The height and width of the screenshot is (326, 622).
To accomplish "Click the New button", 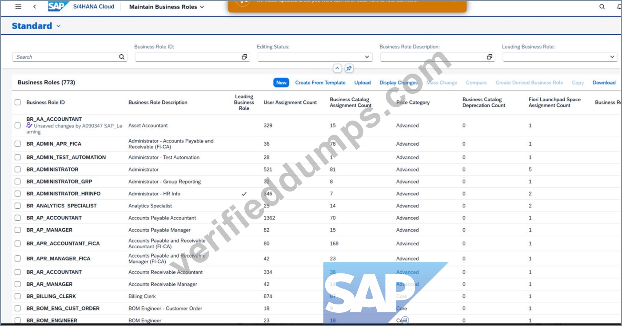I will [x=281, y=83].
